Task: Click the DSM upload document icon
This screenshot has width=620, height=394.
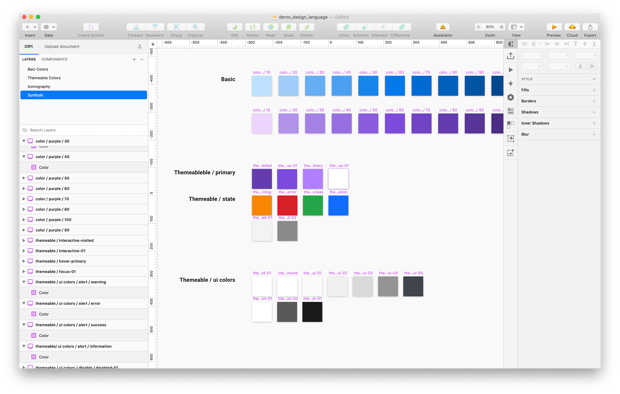Action: coord(140,46)
